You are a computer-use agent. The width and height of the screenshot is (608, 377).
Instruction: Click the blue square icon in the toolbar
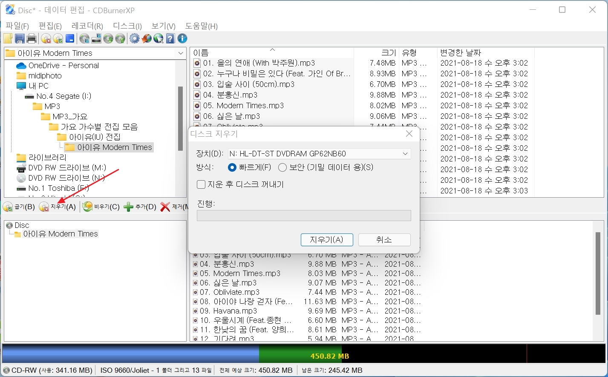[70, 39]
